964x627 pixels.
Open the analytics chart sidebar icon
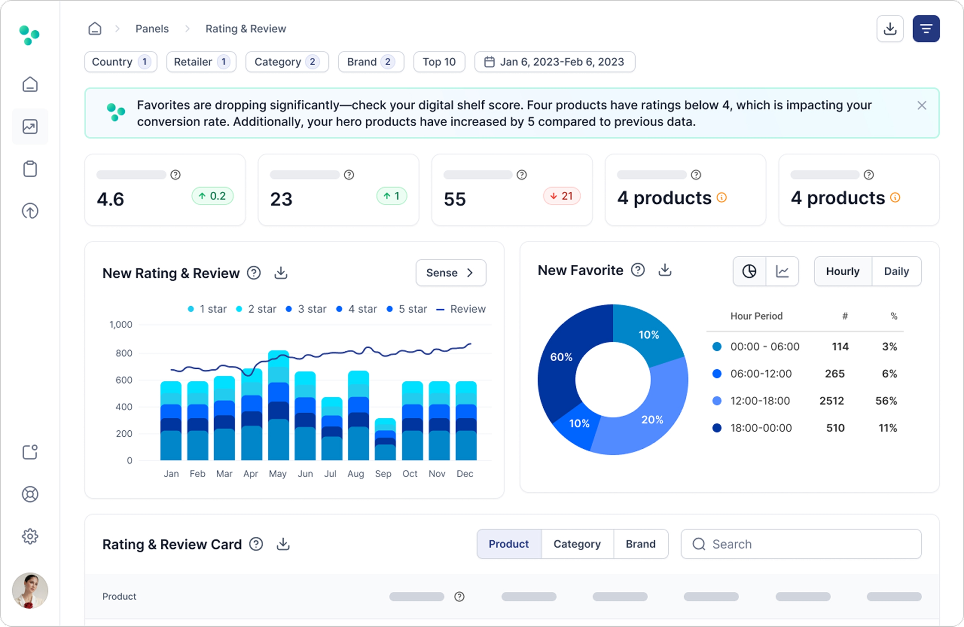[x=30, y=127]
